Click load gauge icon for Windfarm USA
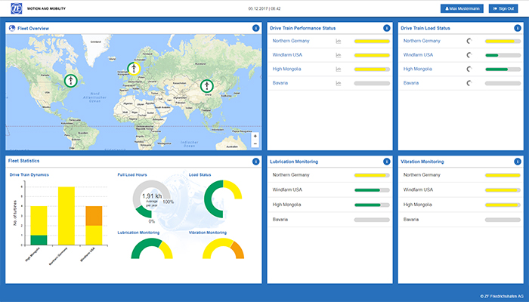 [469, 55]
